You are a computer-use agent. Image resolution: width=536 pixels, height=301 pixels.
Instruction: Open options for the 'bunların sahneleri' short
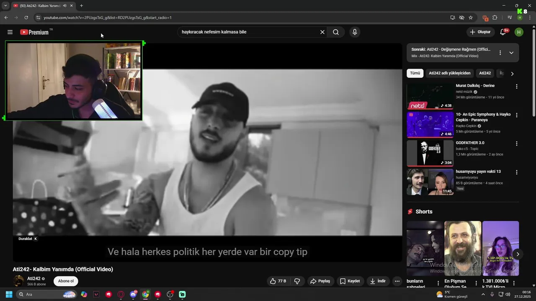point(438,283)
